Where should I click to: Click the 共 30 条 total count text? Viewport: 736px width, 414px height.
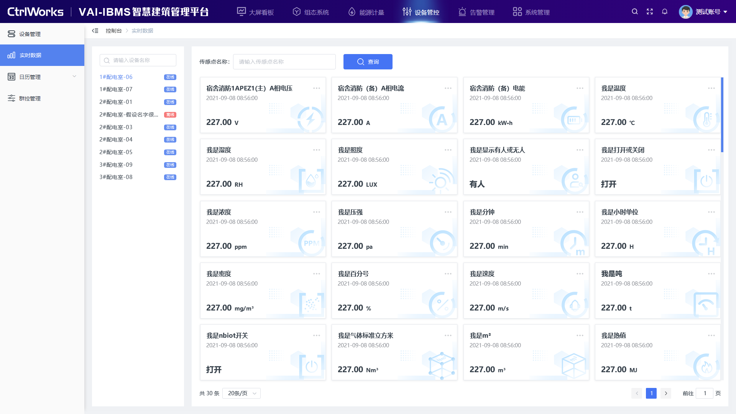(209, 393)
